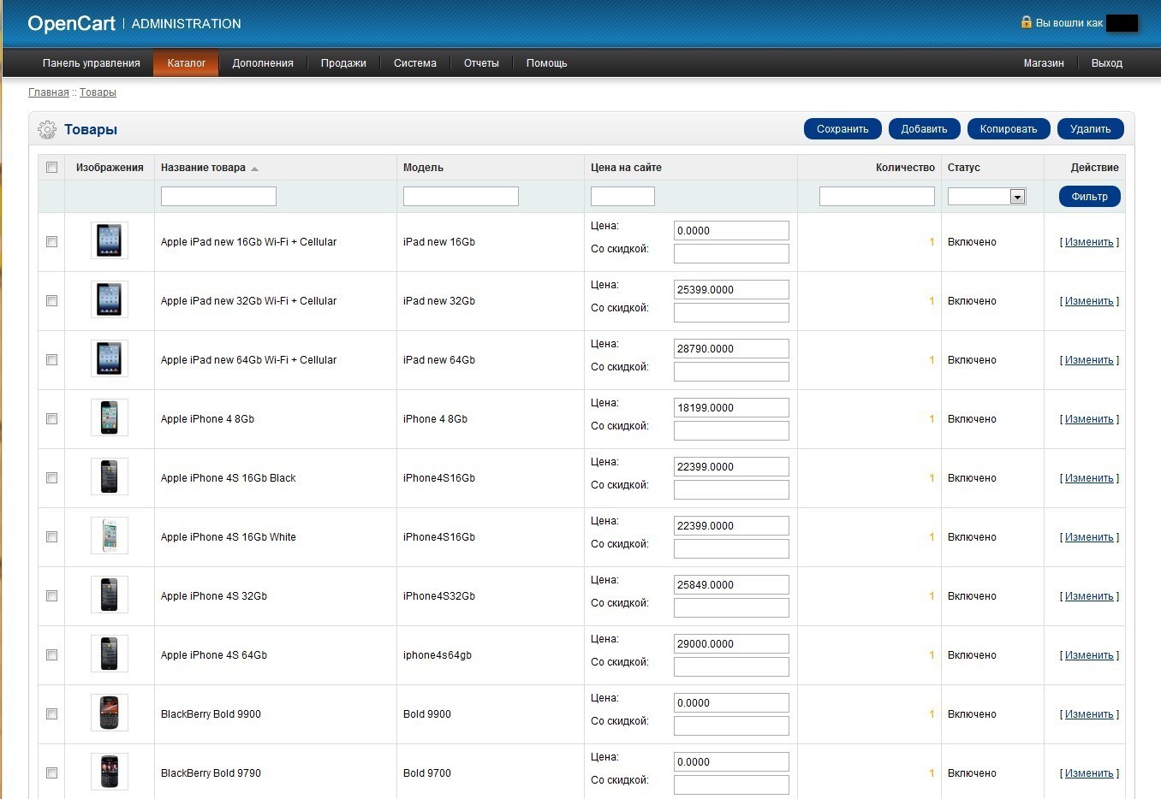Select checkbox for Apple iPhone 4S 16Gb White
The image size is (1161, 799).
pos(51,537)
